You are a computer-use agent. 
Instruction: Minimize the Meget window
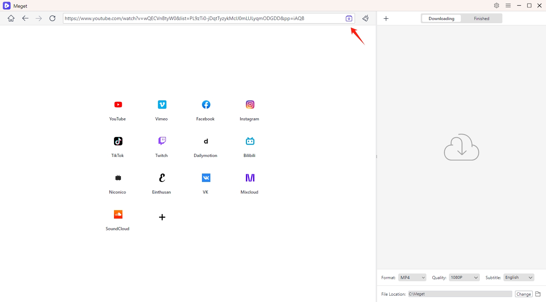pyautogui.click(x=519, y=6)
